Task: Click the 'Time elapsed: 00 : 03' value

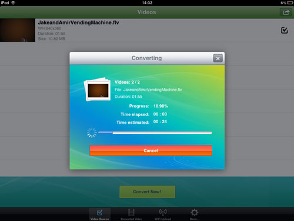Action: 160,114
